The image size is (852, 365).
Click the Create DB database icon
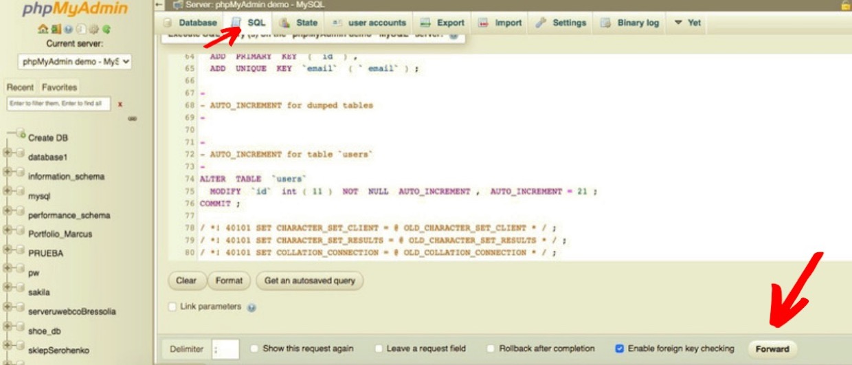click(19, 135)
